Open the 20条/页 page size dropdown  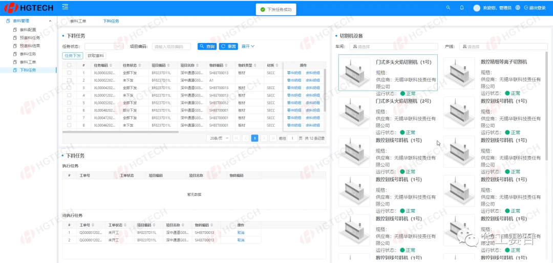pos(219,138)
